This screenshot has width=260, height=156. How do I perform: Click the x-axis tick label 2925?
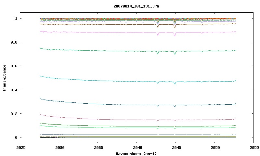coord(21,148)
